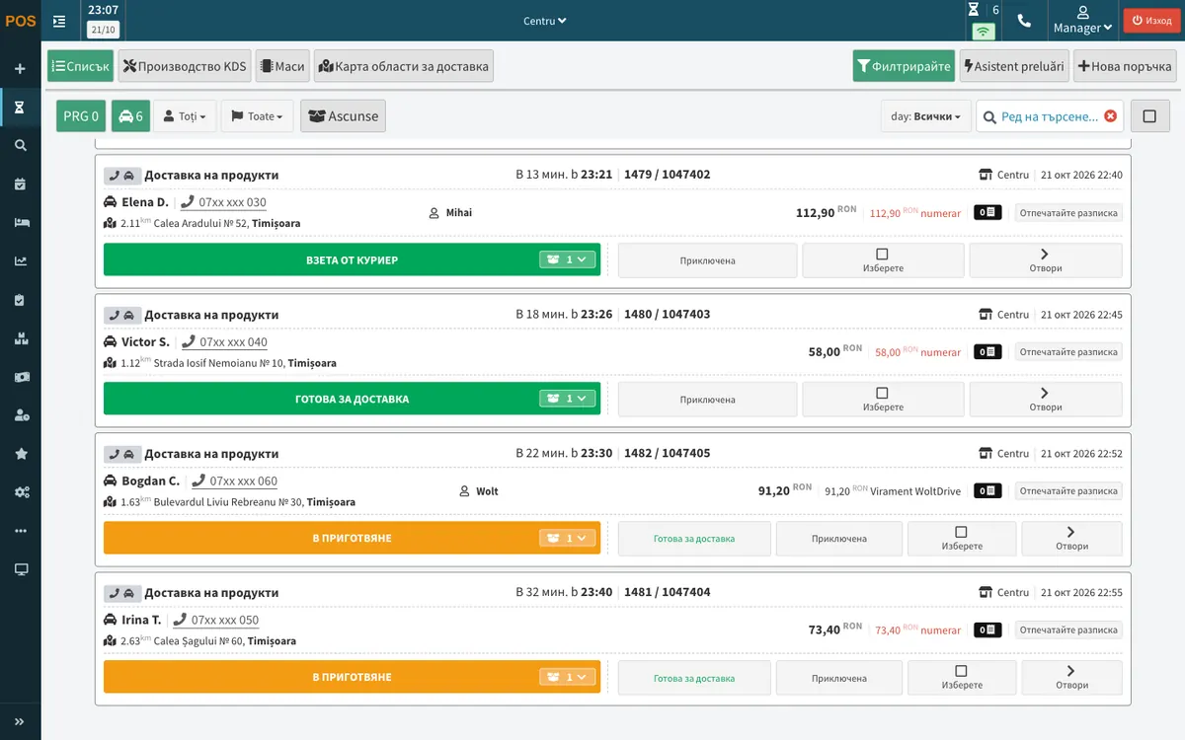The image size is (1185, 740).
Task: Open the day: Всички dropdown
Action: 926,116
